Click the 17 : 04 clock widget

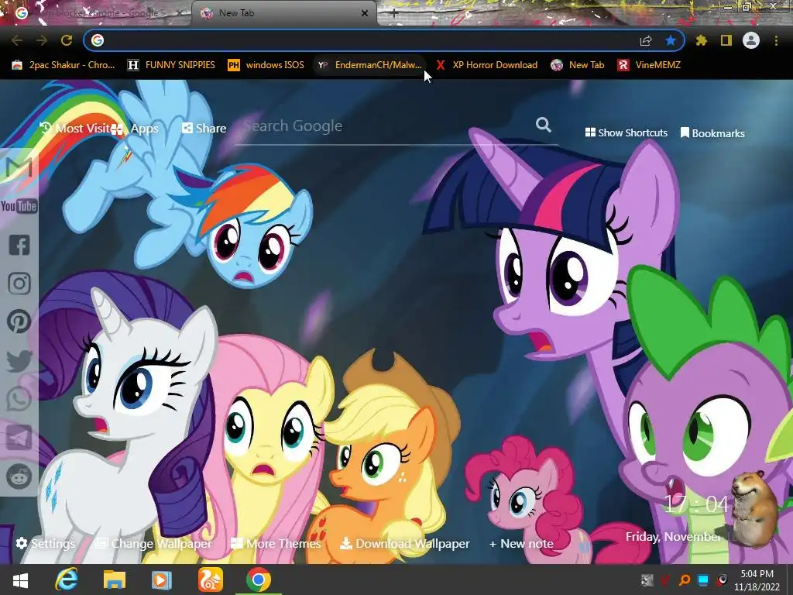[x=696, y=504]
